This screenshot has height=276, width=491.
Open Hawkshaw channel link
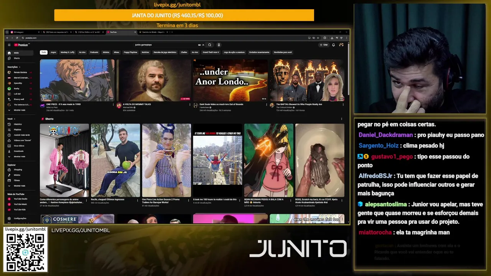(204, 107)
